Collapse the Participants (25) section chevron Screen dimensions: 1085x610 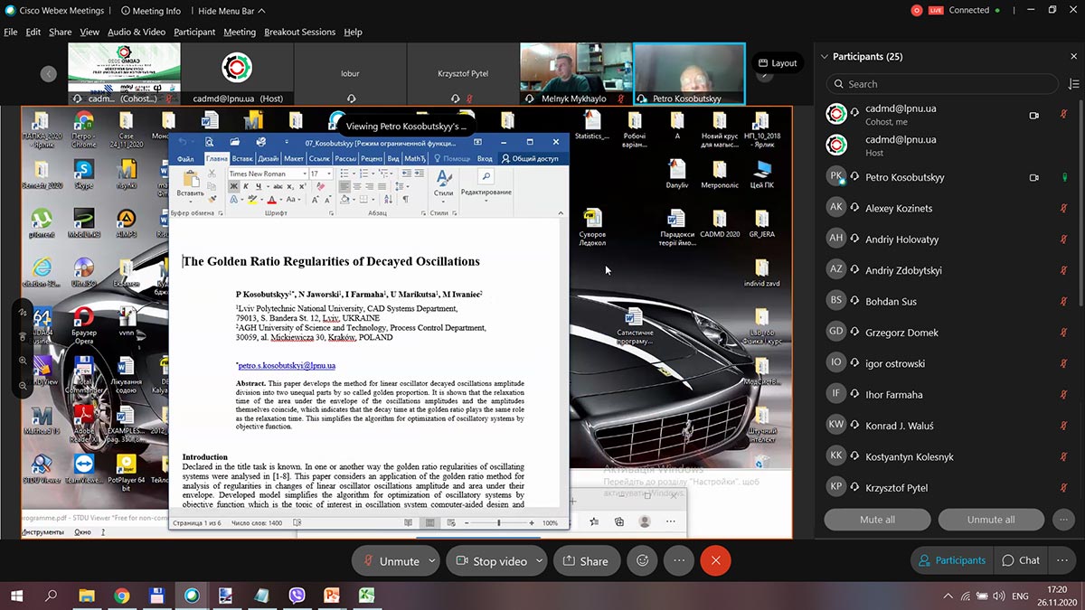tap(824, 56)
